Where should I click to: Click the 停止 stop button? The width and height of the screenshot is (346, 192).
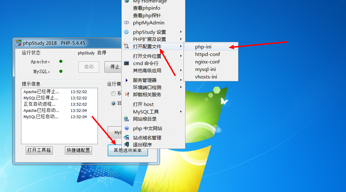pos(113,67)
